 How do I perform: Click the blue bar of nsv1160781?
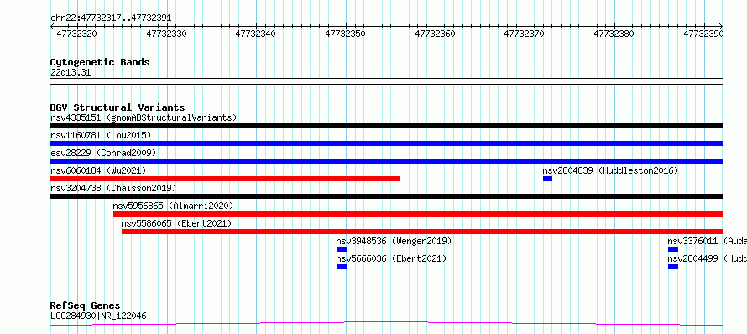tap(386, 144)
